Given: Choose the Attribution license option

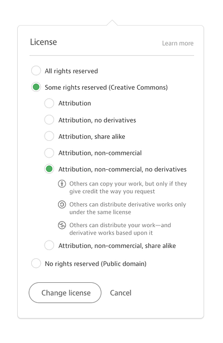Looking at the screenshot, I should click(x=49, y=103).
